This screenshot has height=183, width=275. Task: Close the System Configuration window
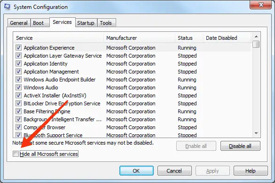[x=260, y=5]
